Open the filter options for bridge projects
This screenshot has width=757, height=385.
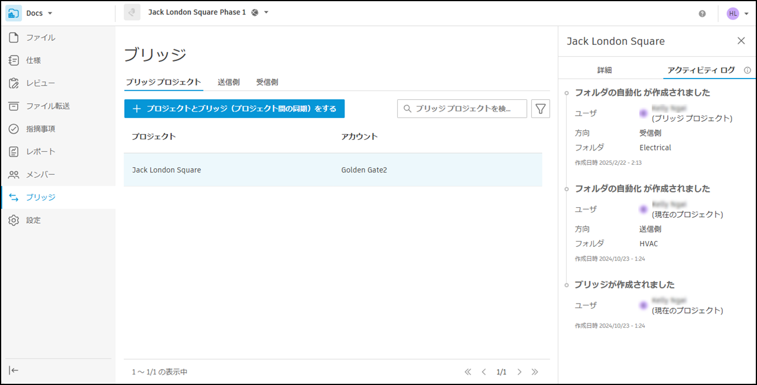pyautogui.click(x=540, y=108)
